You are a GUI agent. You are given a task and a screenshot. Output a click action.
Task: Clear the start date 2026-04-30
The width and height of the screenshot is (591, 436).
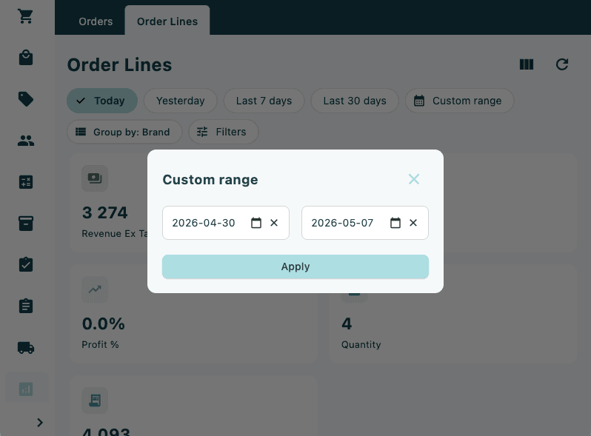[x=274, y=223]
